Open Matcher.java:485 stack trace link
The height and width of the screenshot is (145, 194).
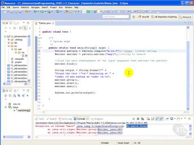(110, 129)
